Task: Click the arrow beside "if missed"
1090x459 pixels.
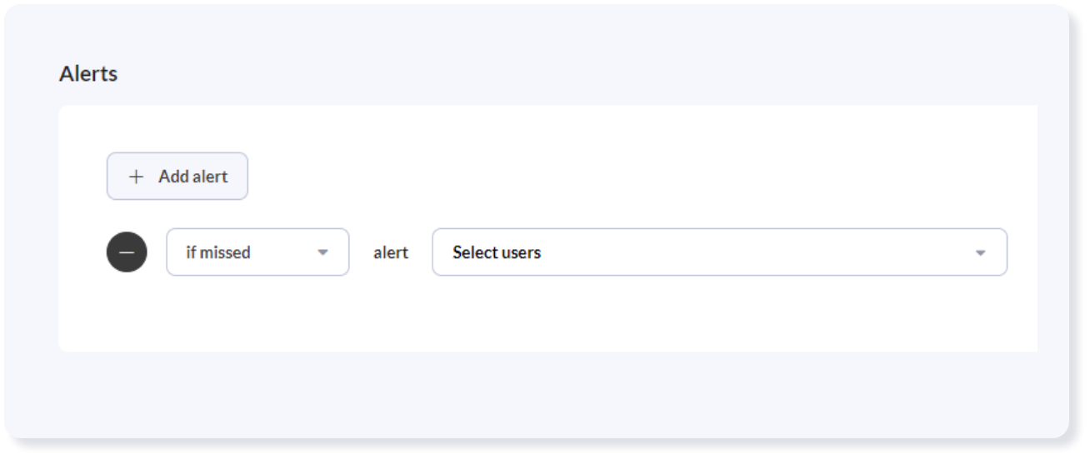Action: point(322,252)
